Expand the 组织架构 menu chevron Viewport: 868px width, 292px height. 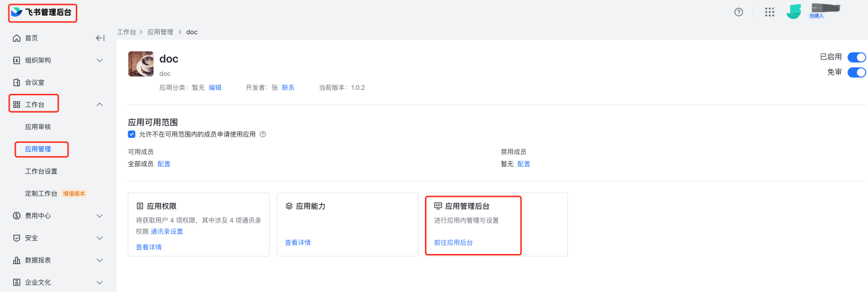tap(100, 60)
